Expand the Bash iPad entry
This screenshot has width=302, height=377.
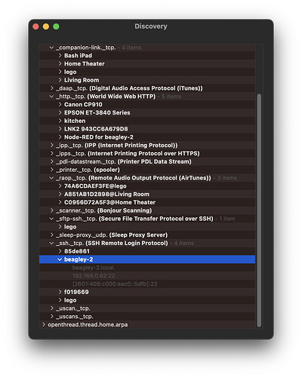pos(60,56)
